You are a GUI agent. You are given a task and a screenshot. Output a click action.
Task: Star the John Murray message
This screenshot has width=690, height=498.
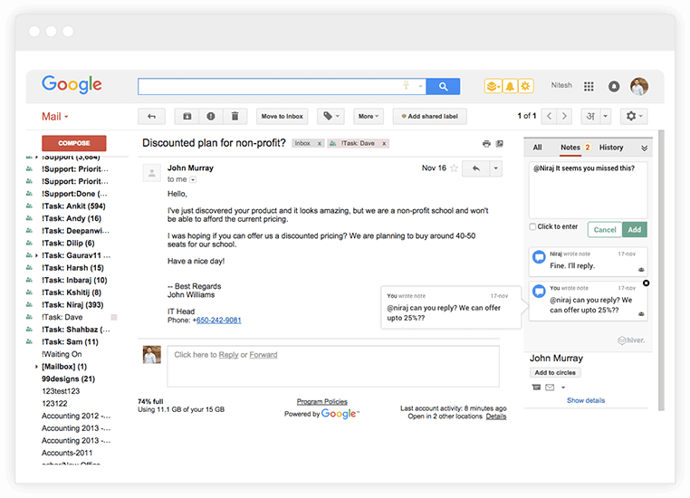(x=455, y=168)
